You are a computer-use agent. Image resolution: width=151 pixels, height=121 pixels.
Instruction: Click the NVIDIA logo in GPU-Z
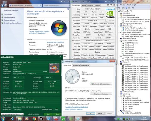click(x=110, y=15)
